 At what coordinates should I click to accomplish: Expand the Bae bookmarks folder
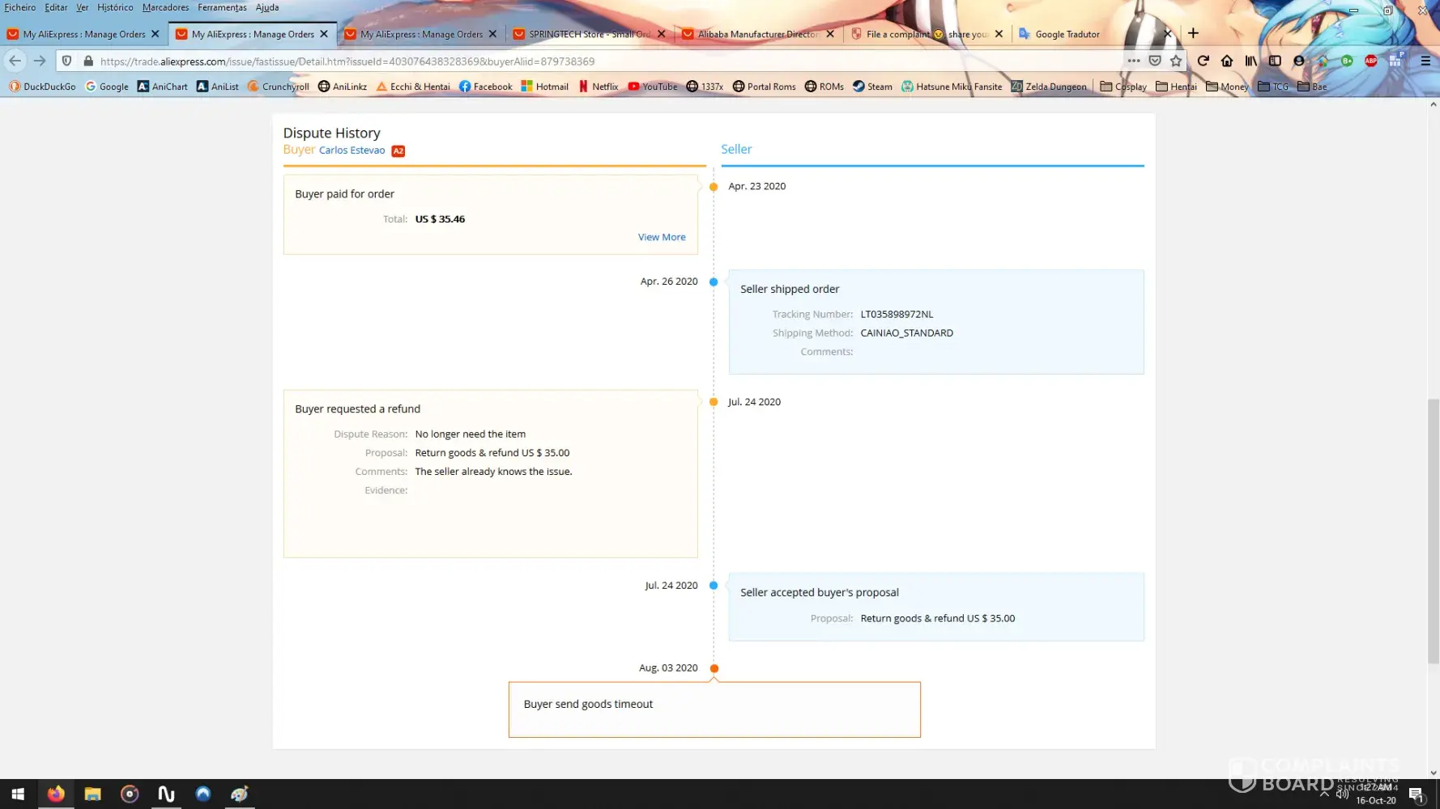1312,87
